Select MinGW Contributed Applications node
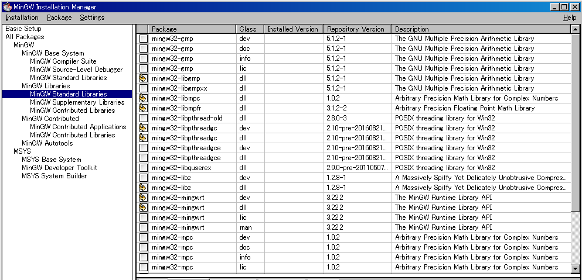The height and width of the screenshot is (280, 582). coord(78,127)
